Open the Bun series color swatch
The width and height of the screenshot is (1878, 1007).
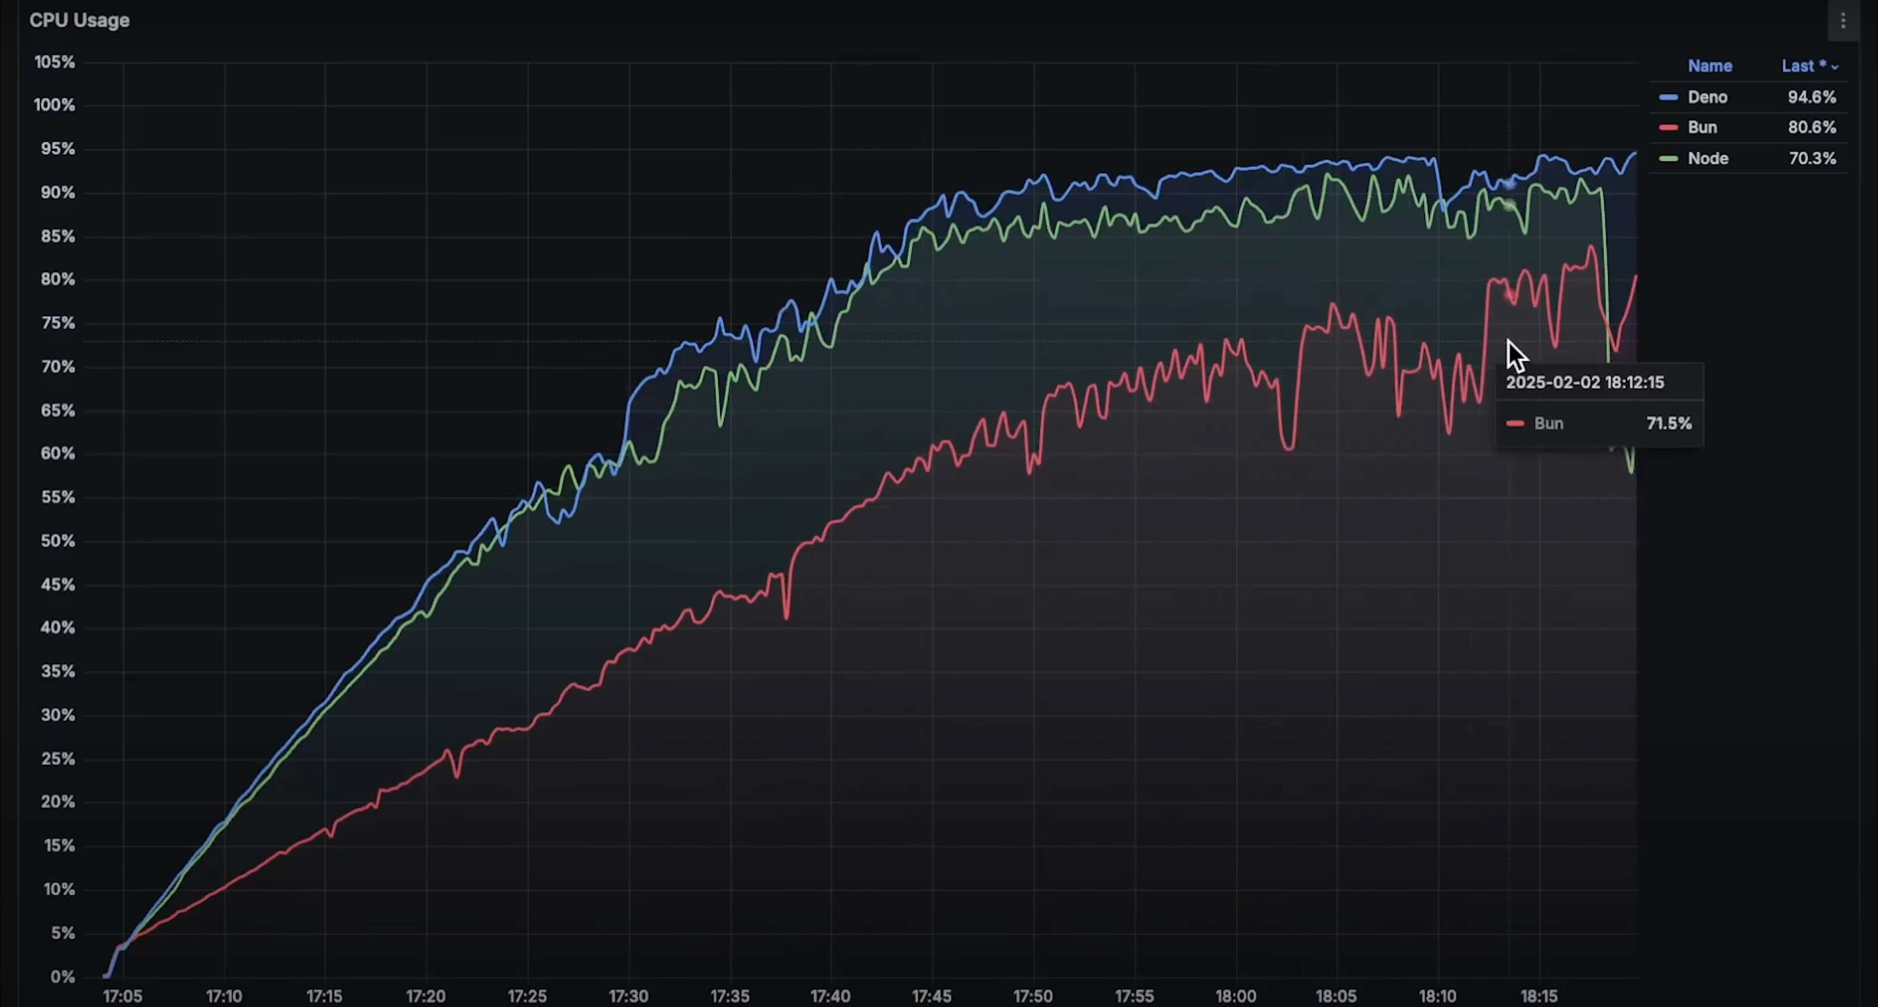(1668, 127)
